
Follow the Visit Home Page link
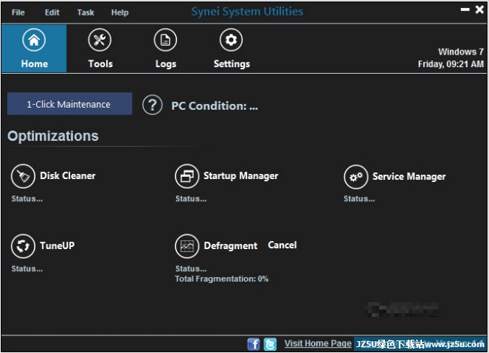(x=318, y=343)
